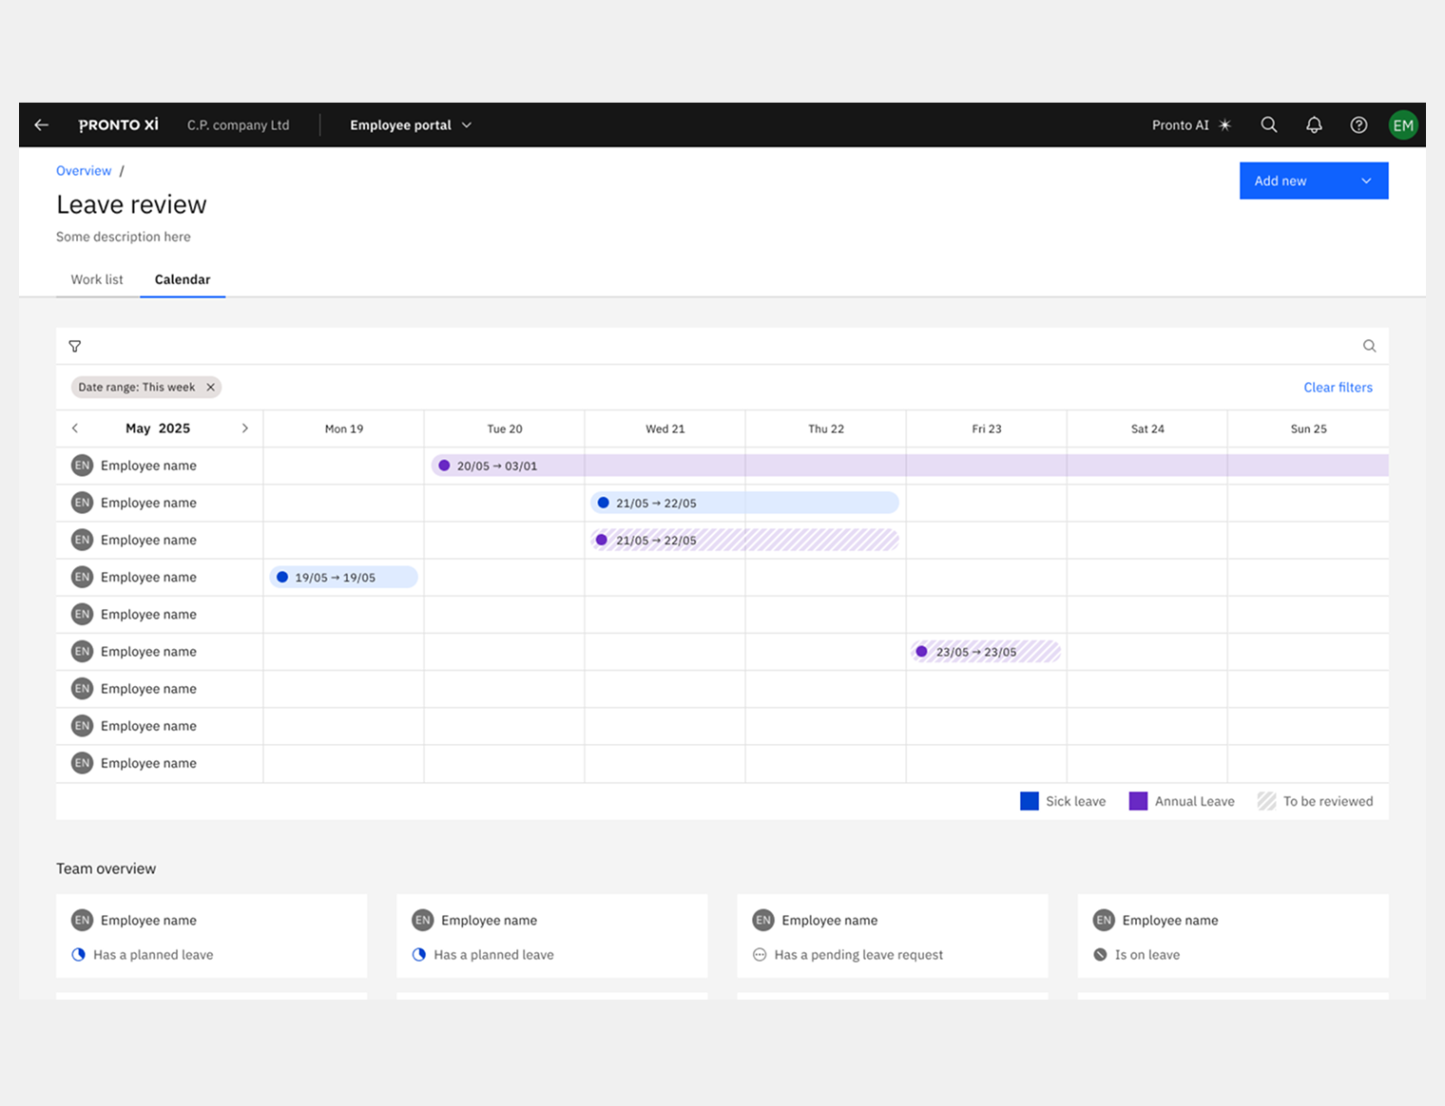The width and height of the screenshot is (1445, 1106).
Task: Open the help question mark icon
Action: 1358,125
